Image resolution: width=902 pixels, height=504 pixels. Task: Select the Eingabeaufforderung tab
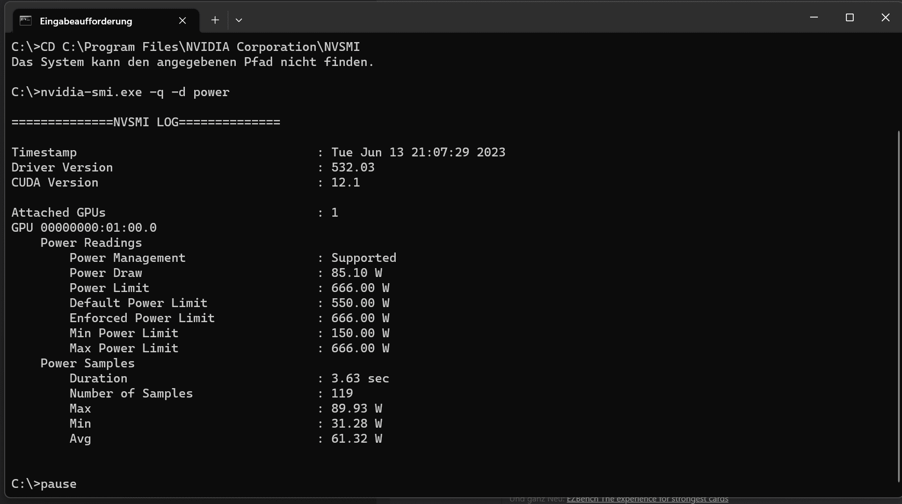[x=105, y=21]
